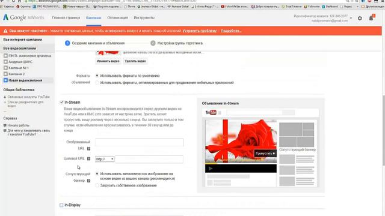Click the play button in the preview player
Screen dimensions: 385x216
click(211, 169)
